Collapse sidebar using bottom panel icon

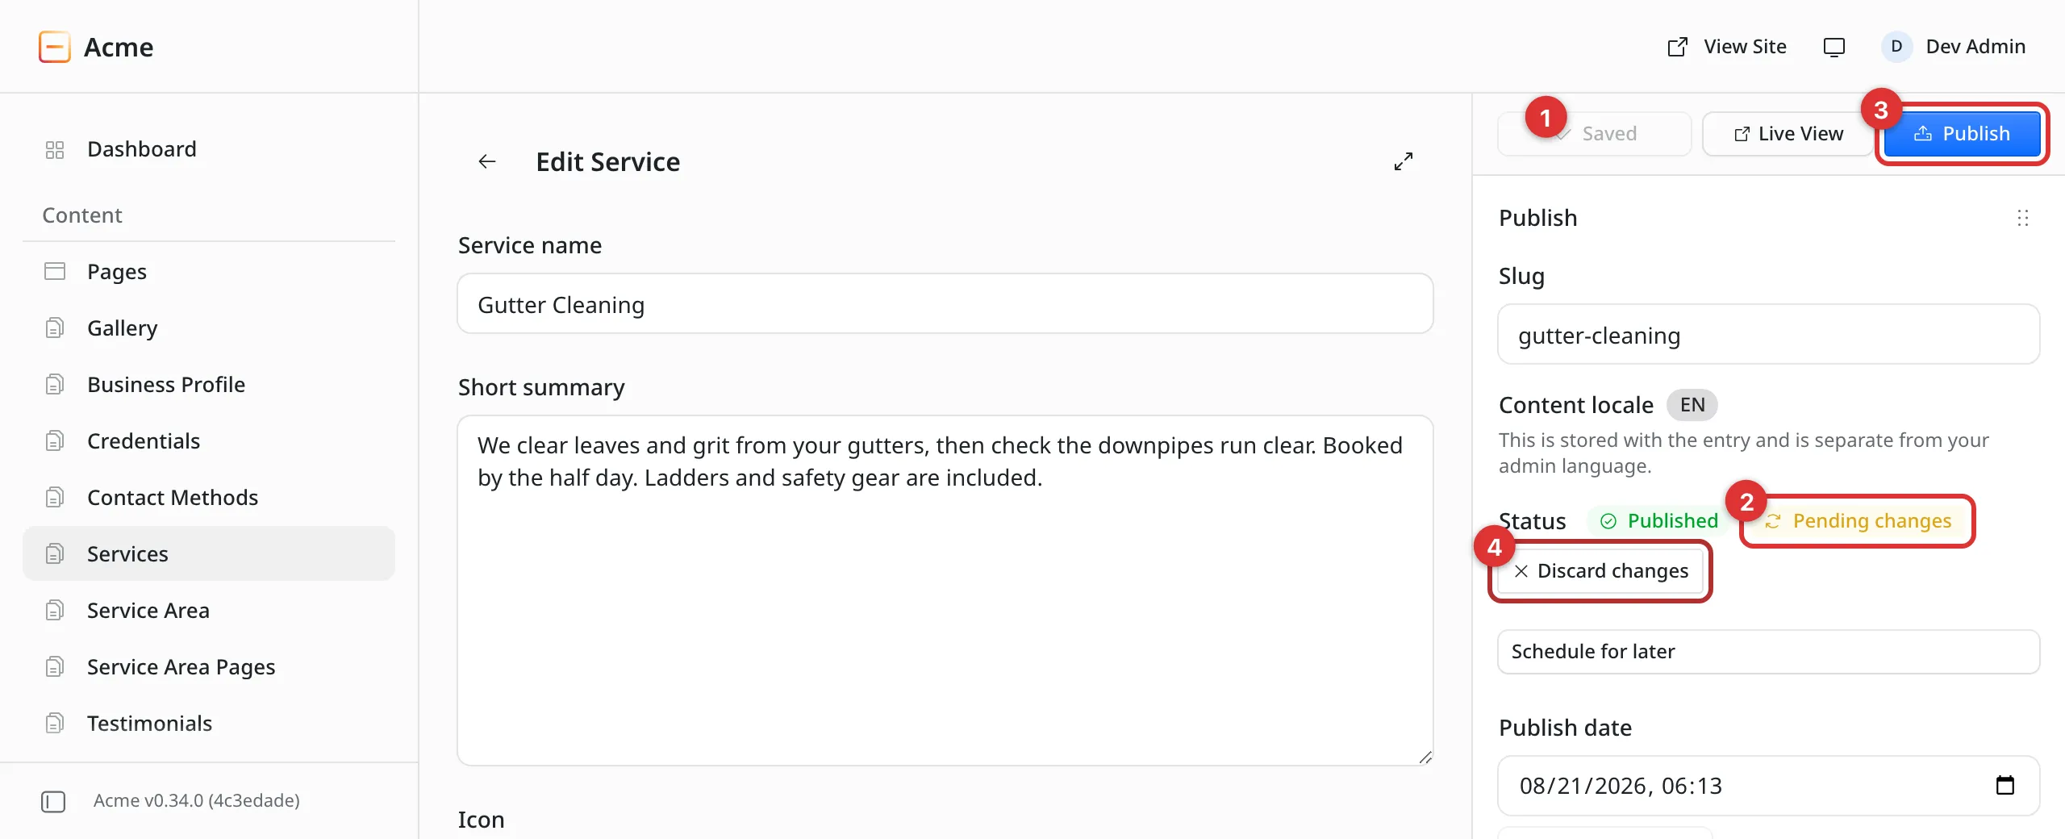point(53,801)
